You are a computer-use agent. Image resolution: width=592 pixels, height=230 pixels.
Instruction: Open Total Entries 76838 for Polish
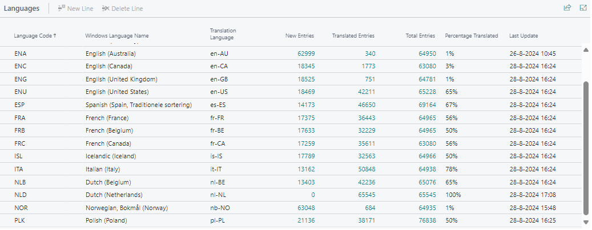427,220
